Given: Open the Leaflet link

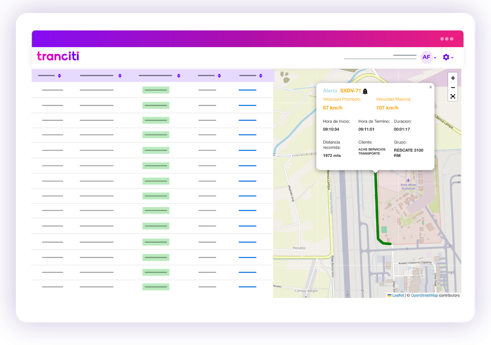Looking at the screenshot, I should click(398, 295).
